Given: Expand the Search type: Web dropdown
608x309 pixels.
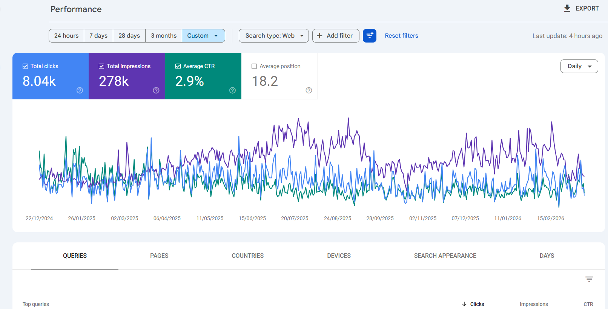Looking at the screenshot, I should click(x=273, y=36).
